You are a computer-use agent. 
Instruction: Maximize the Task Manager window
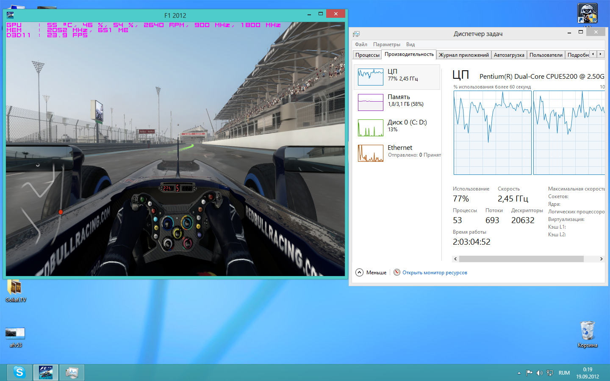coord(581,32)
